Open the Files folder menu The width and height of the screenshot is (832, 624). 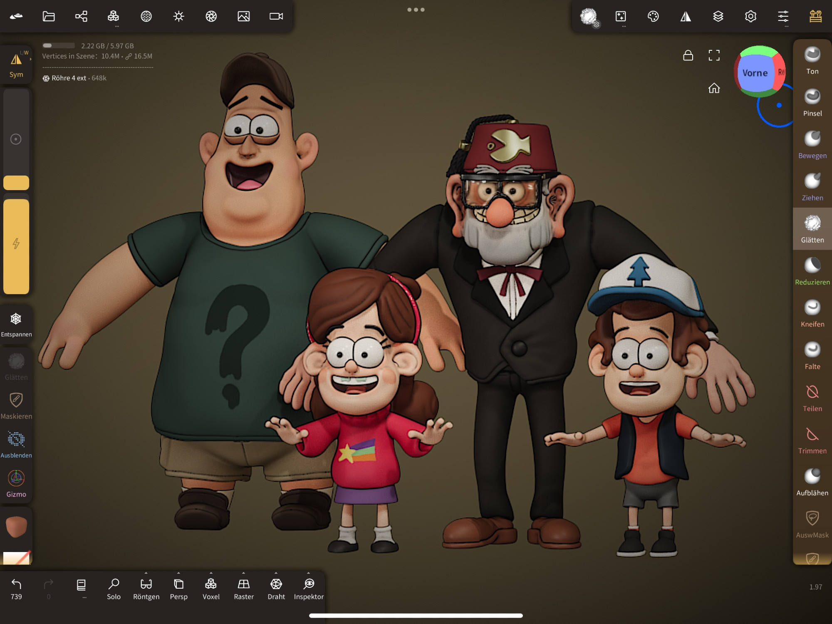(49, 16)
